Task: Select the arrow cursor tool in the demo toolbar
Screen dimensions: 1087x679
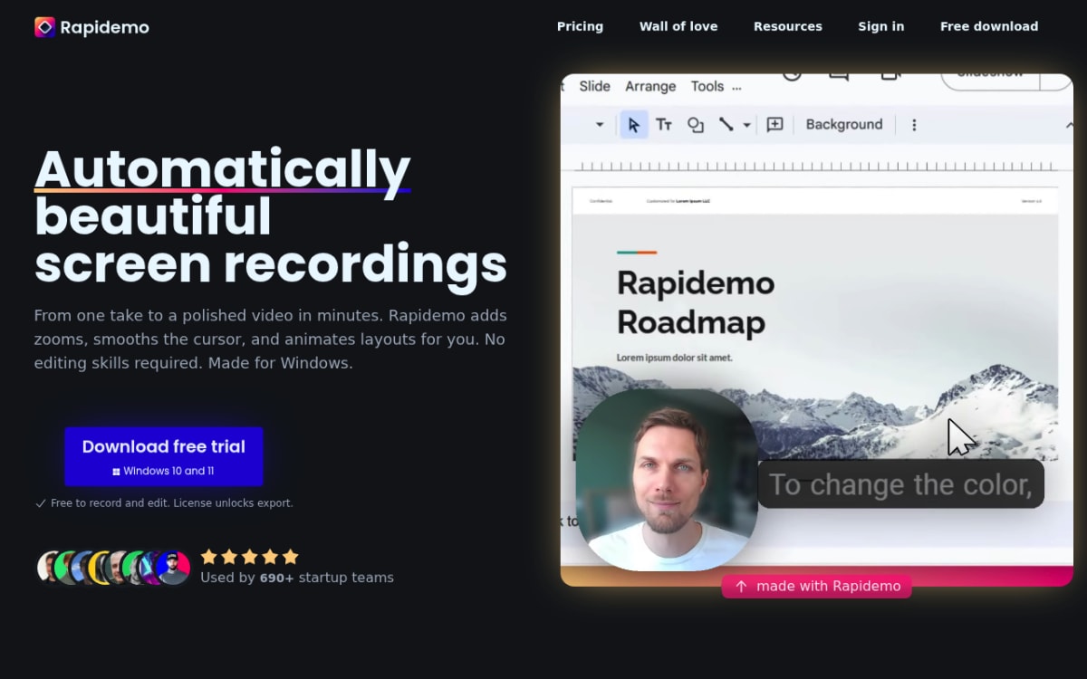Action: tap(633, 125)
